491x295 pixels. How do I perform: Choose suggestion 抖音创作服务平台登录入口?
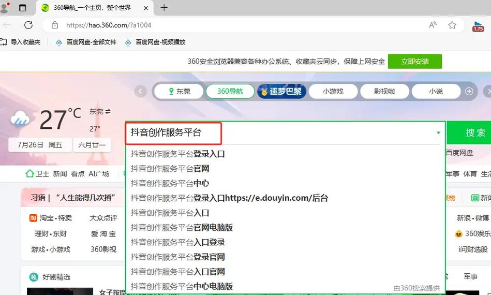pos(285,154)
